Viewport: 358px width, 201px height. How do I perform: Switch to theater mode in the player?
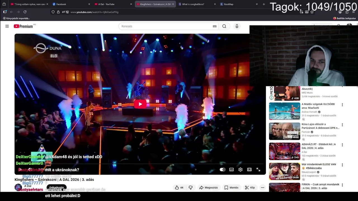coord(249,169)
